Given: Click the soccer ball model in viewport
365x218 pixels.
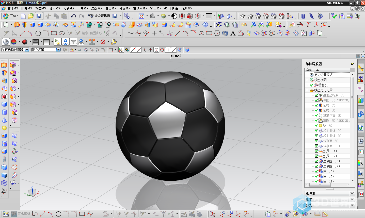Looking at the screenshot, I should pyautogui.click(x=170, y=126).
